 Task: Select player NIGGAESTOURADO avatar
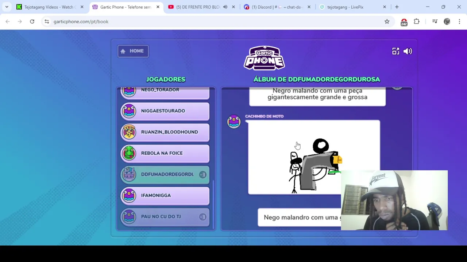pos(129,111)
